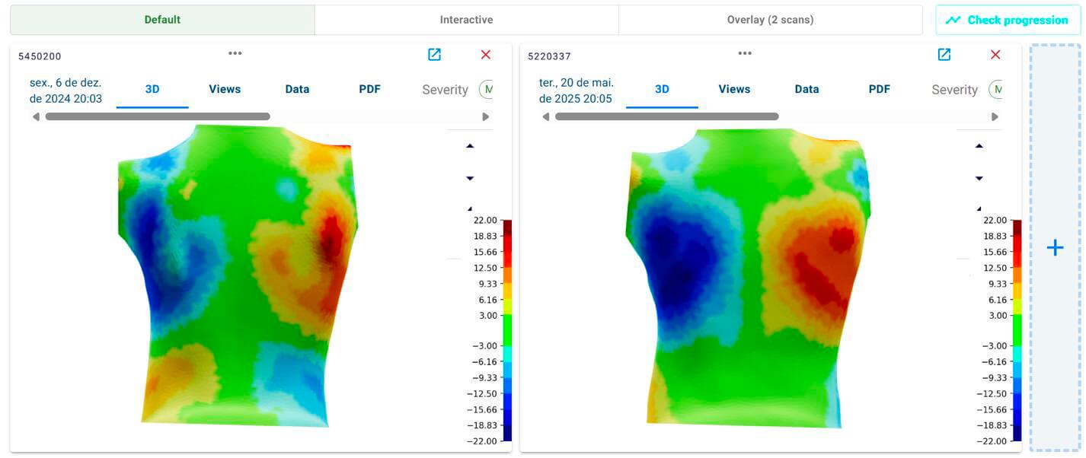Click the Check progression chart icon
The height and width of the screenshot is (458, 1086).
953,20
